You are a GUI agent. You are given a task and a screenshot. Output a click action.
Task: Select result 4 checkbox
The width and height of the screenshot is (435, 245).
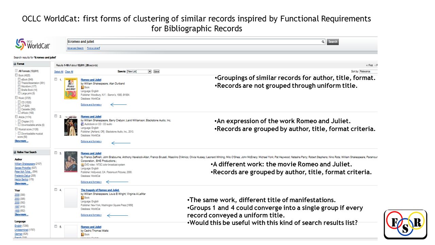tap(56, 190)
